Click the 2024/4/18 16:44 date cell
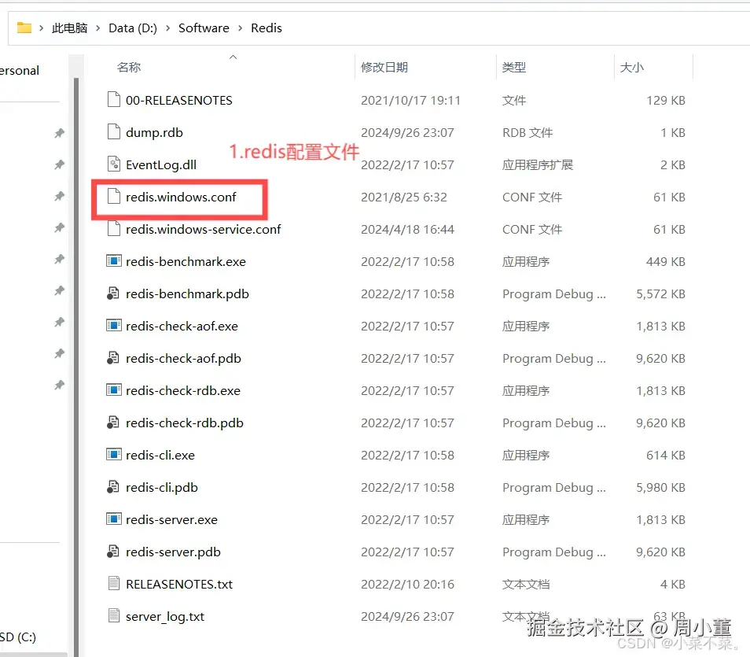The image size is (750, 657). click(x=407, y=230)
